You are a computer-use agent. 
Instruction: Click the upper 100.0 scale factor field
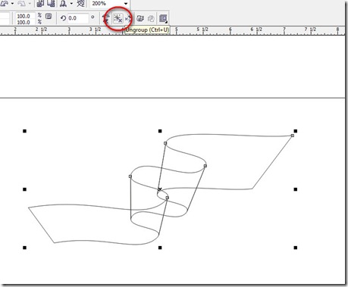25,16
